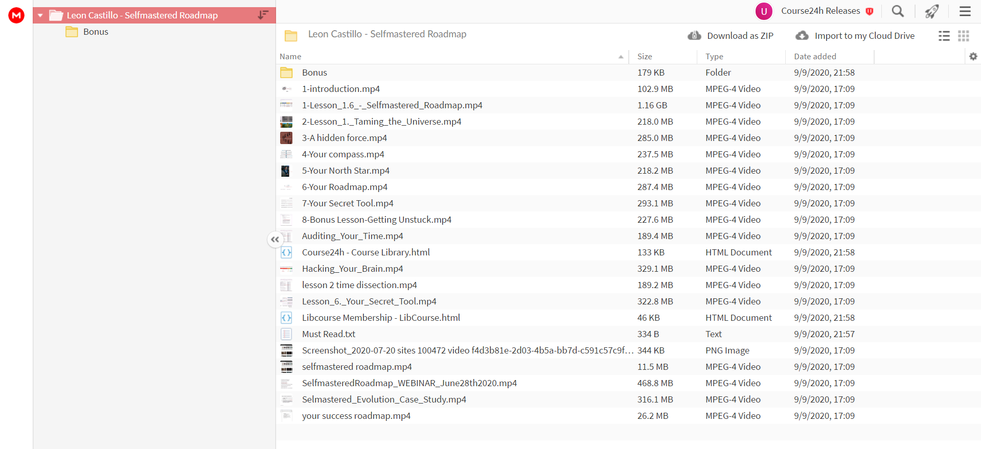
Task: Click Leon Castillo - Selfmastered Roadmap breadcrumb
Action: coord(387,34)
